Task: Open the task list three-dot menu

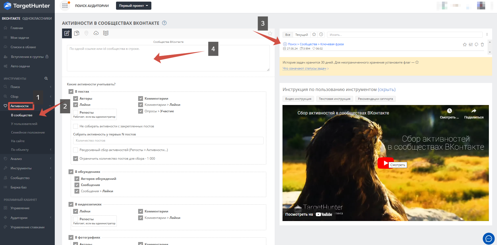Action: pyautogui.click(x=487, y=34)
